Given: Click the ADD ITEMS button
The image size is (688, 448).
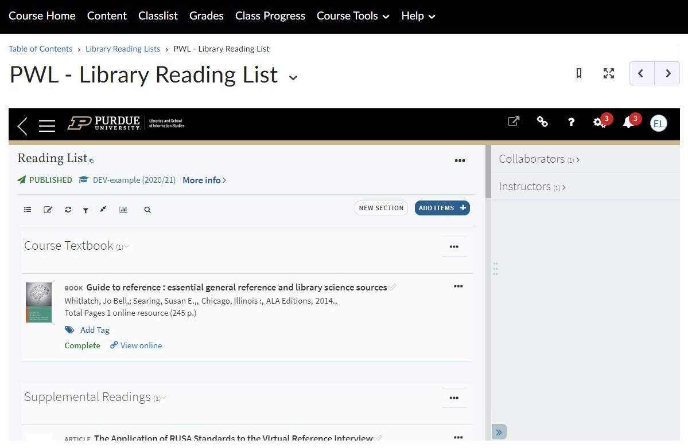Looking at the screenshot, I should [442, 208].
